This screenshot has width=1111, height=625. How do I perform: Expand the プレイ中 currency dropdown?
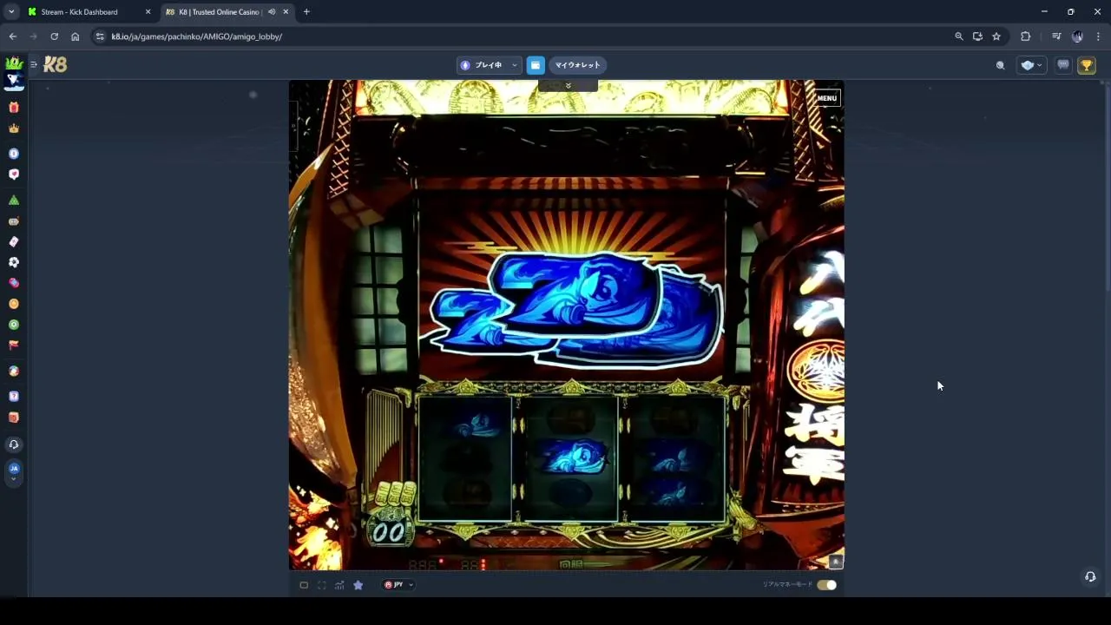pyautogui.click(x=488, y=65)
